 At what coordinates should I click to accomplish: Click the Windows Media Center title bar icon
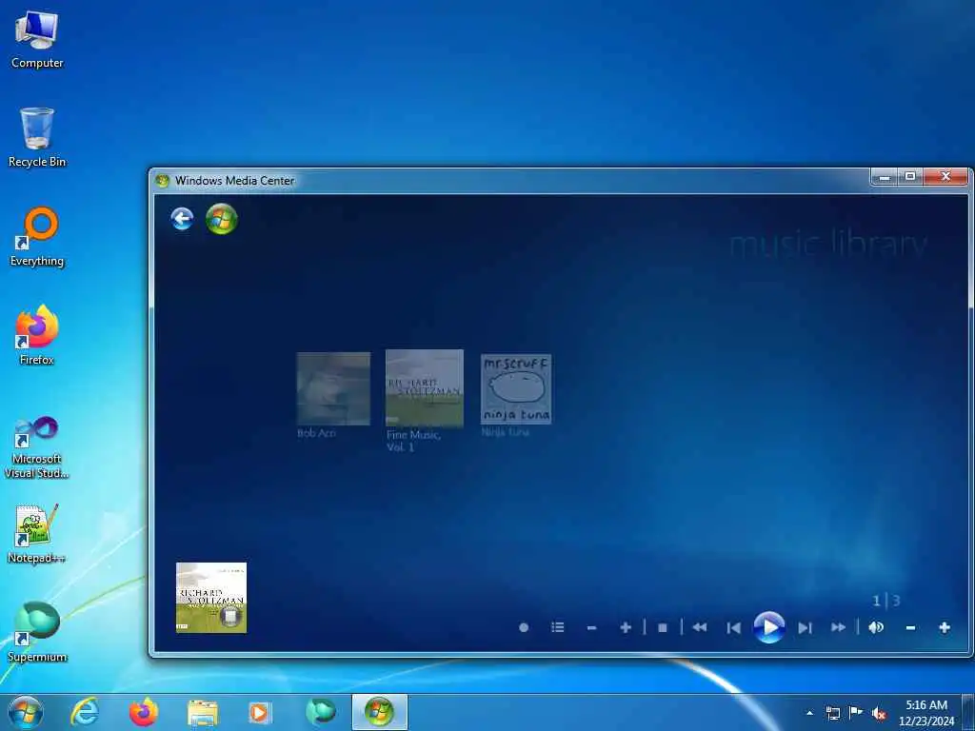(162, 180)
